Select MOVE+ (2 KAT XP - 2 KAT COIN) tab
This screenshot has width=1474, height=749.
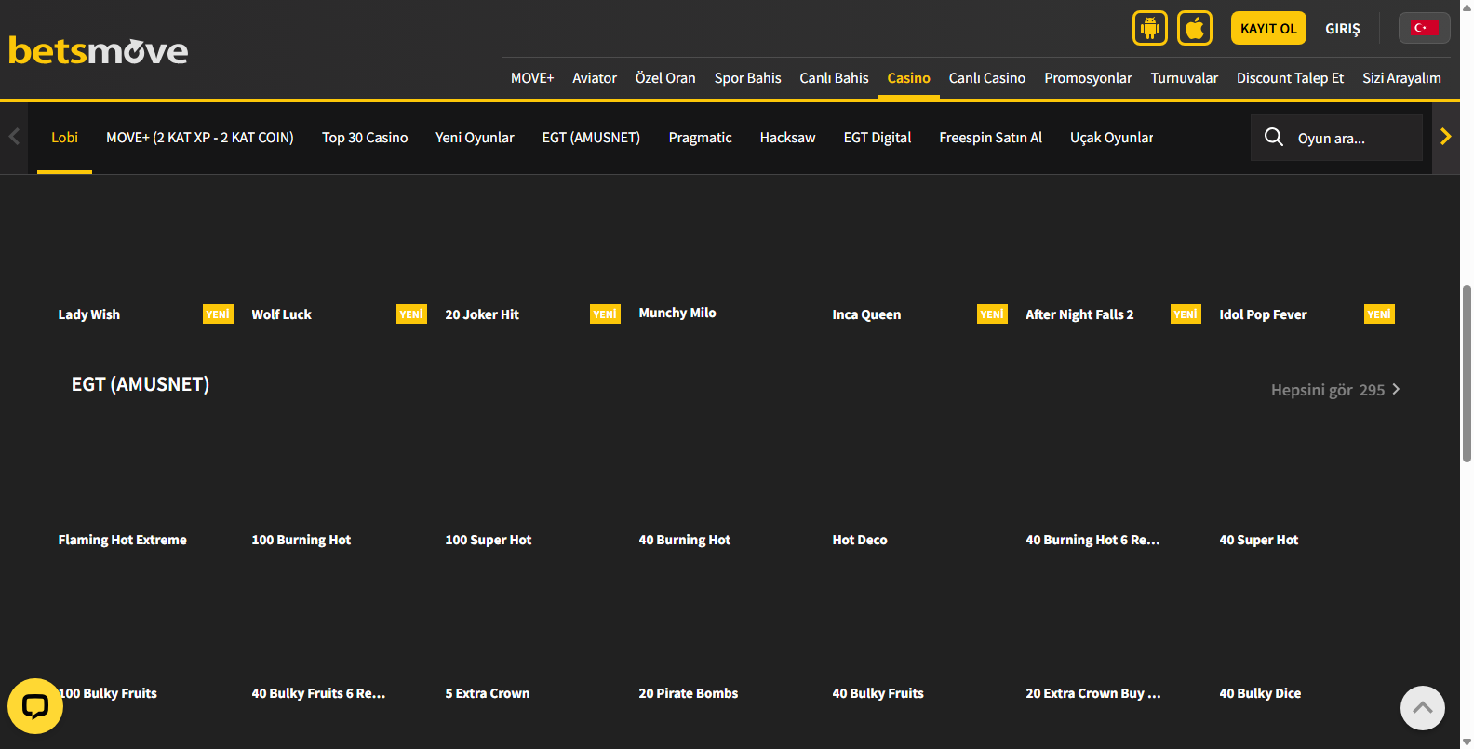tap(200, 138)
